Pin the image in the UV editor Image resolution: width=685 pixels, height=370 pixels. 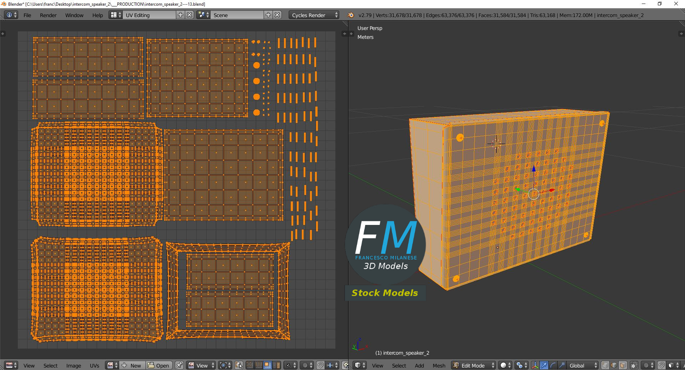tap(179, 365)
